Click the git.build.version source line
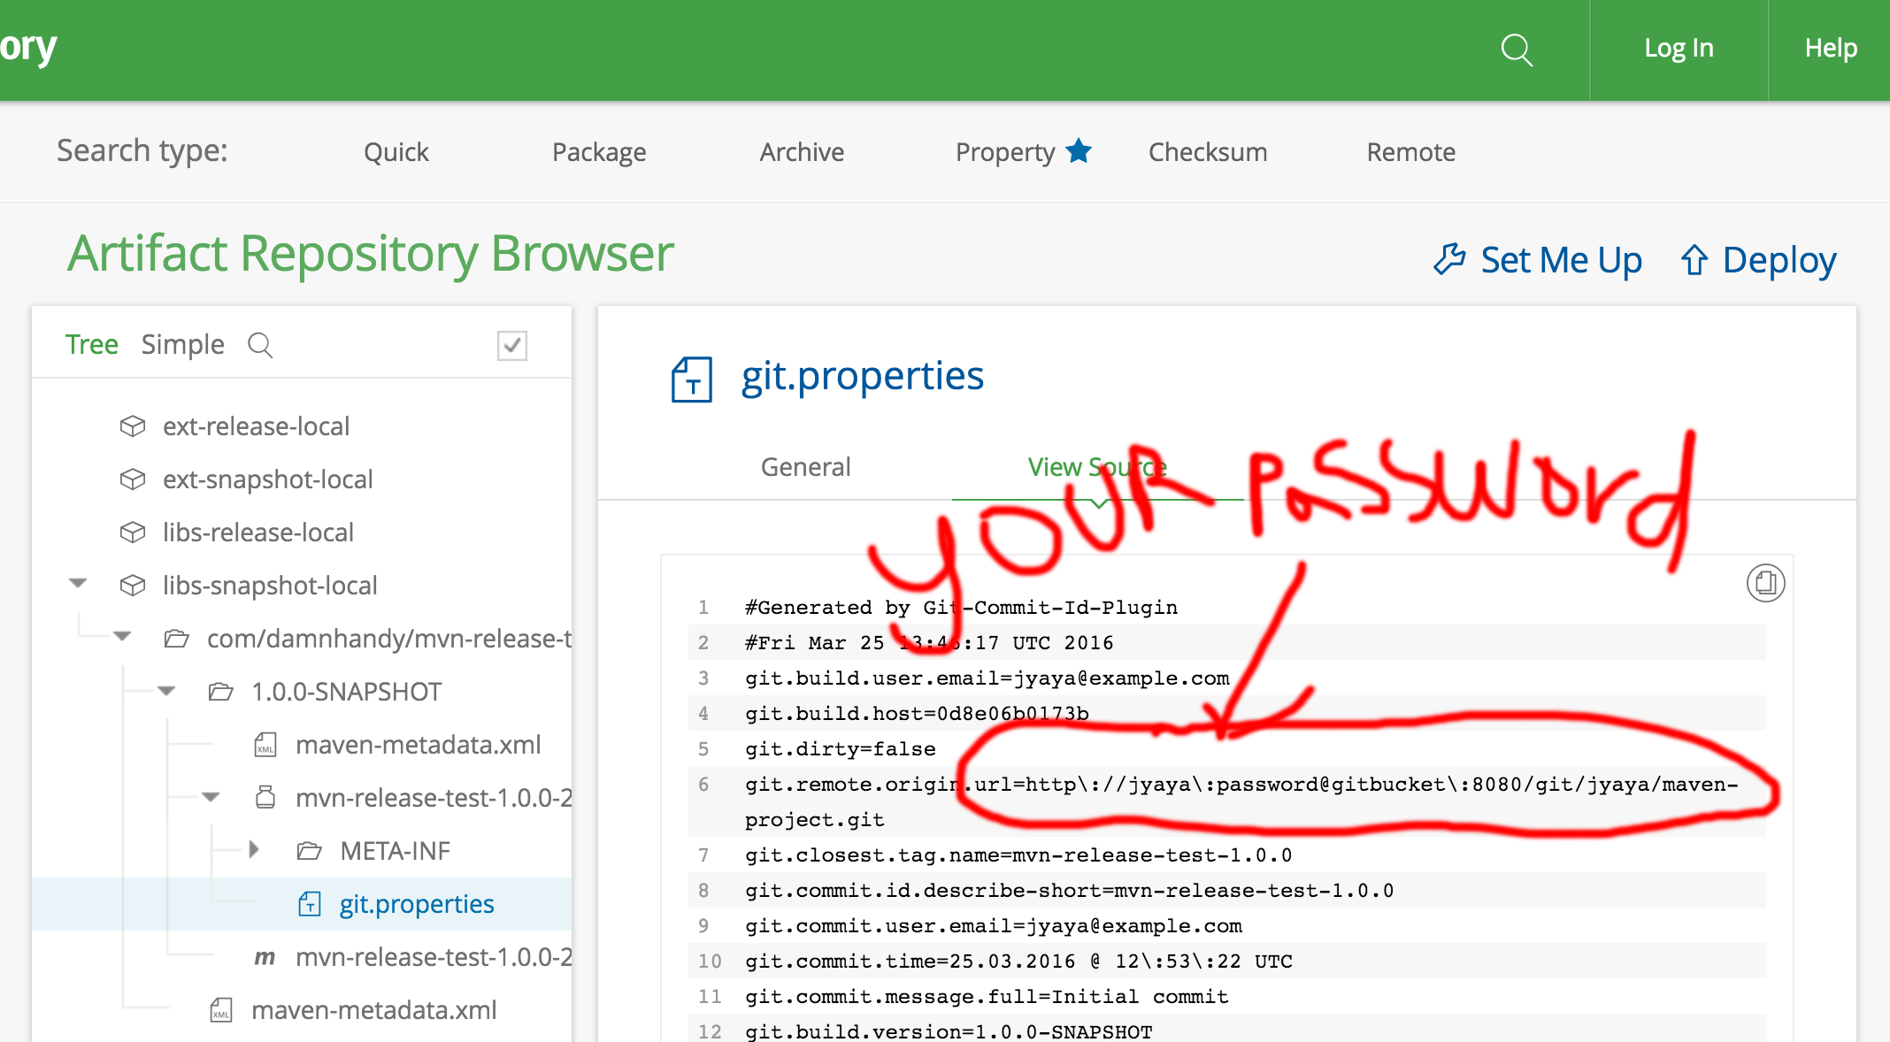The width and height of the screenshot is (1890, 1042). coord(949,1031)
